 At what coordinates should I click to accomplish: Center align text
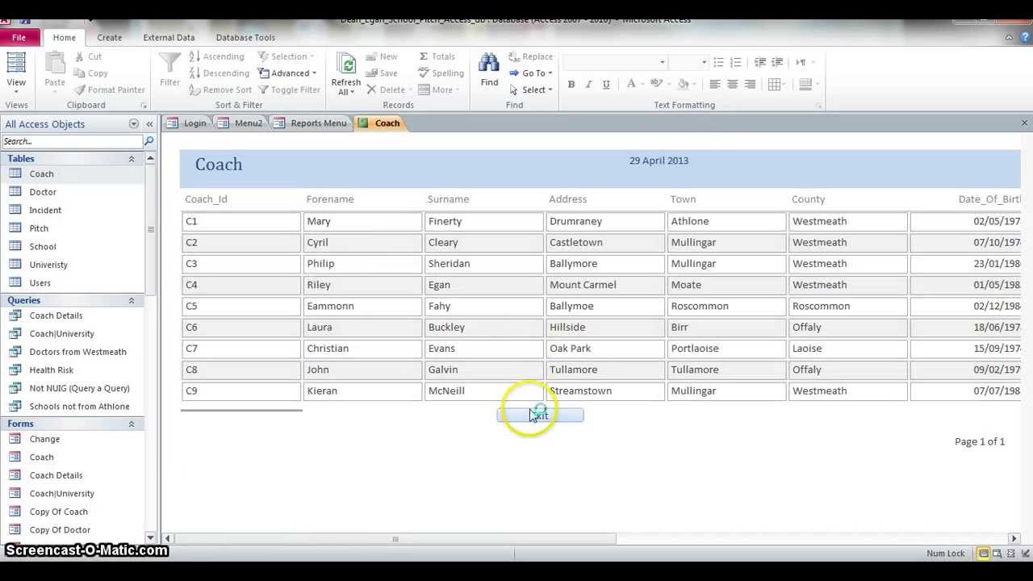click(733, 84)
